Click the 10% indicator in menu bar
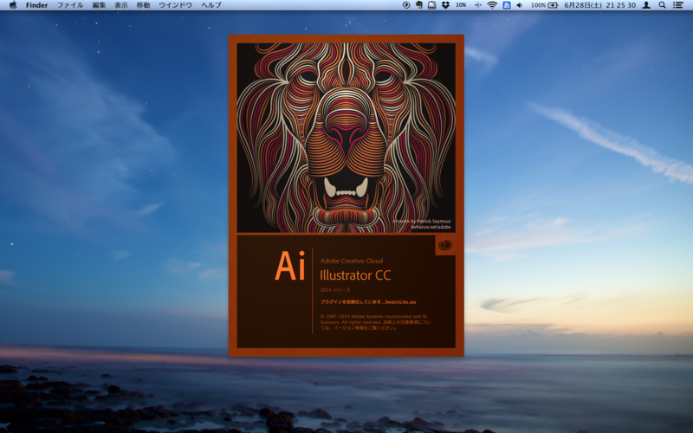693x433 pixels. pos(461,5)
